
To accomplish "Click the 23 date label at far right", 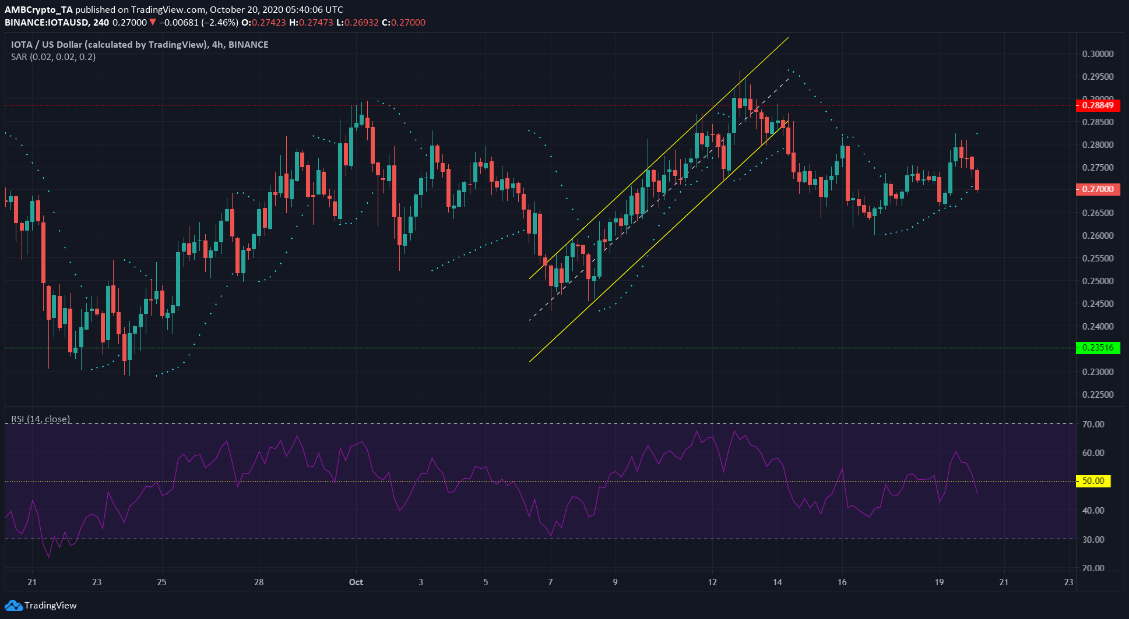I will (1068, 582).
